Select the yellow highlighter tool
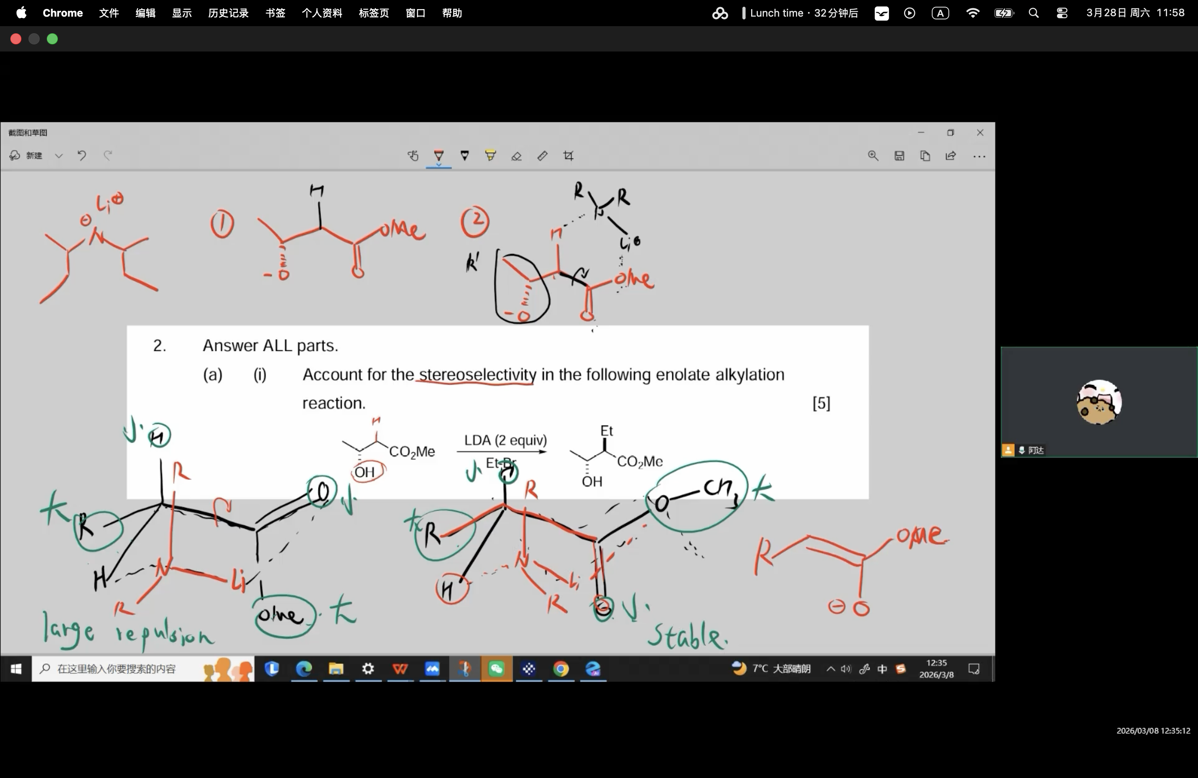The image size is (1198, 778). (x=490, y=156)
